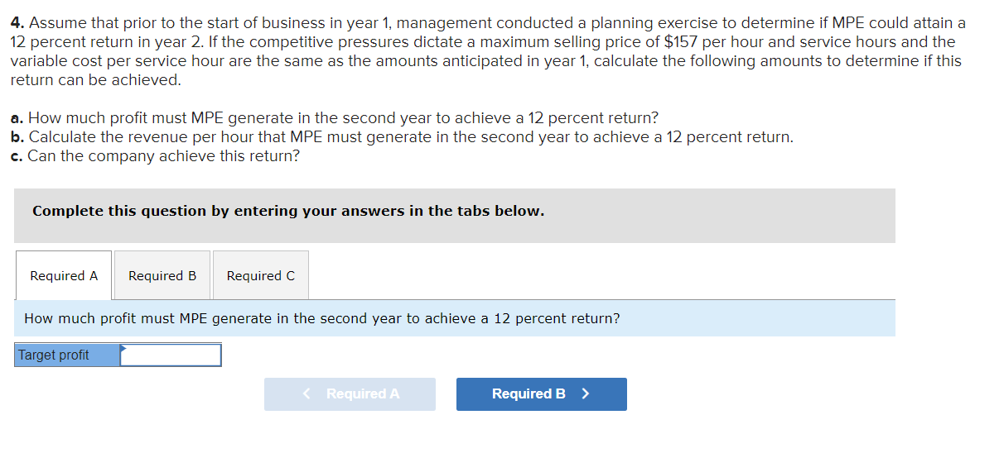
Task: Click the blue question prompt about 12 percent return
Action: (321, 319)
